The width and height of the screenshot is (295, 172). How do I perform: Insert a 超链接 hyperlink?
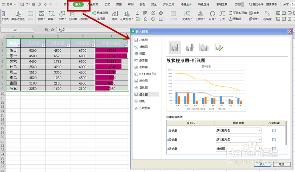(267, 16)
